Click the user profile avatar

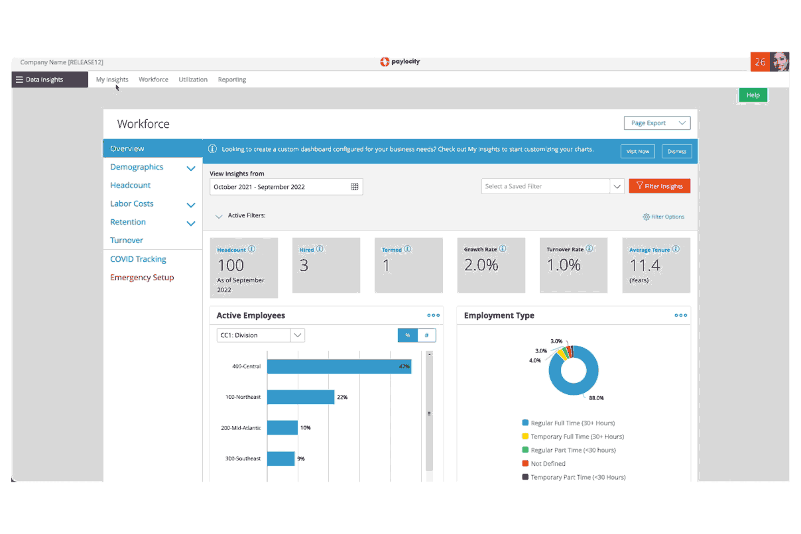tap(780, 62)
